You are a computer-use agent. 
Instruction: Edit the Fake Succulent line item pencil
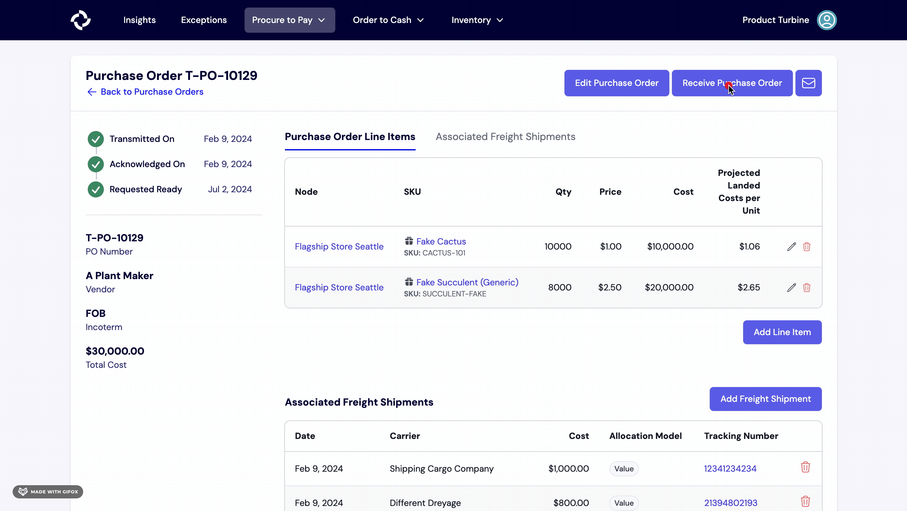(791, 288)
